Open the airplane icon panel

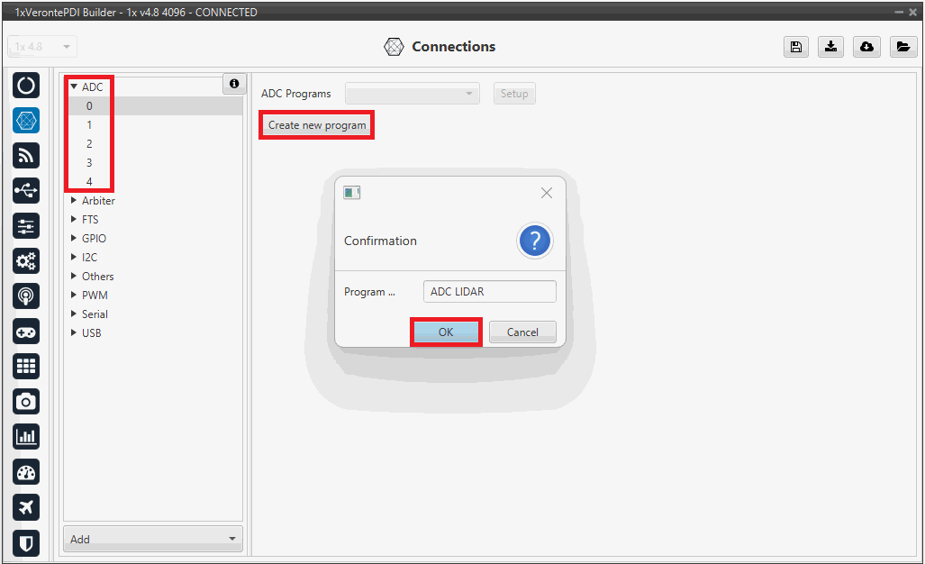click(x=26, y=507)
